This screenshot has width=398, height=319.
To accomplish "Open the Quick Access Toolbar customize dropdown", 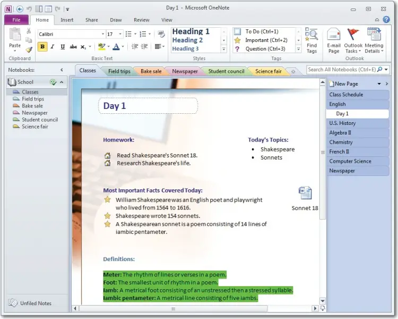I will pos(67,10).
